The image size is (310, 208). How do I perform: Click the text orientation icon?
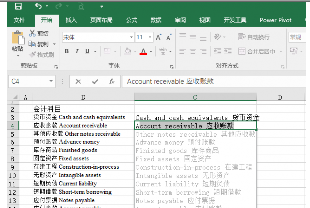pos(218,37)
